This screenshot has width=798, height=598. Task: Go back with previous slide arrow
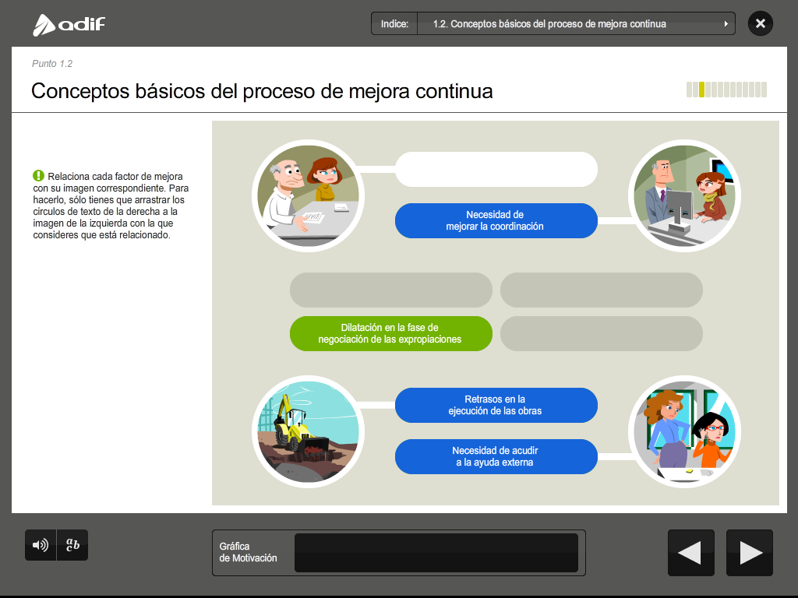click(x=690, y=553)
